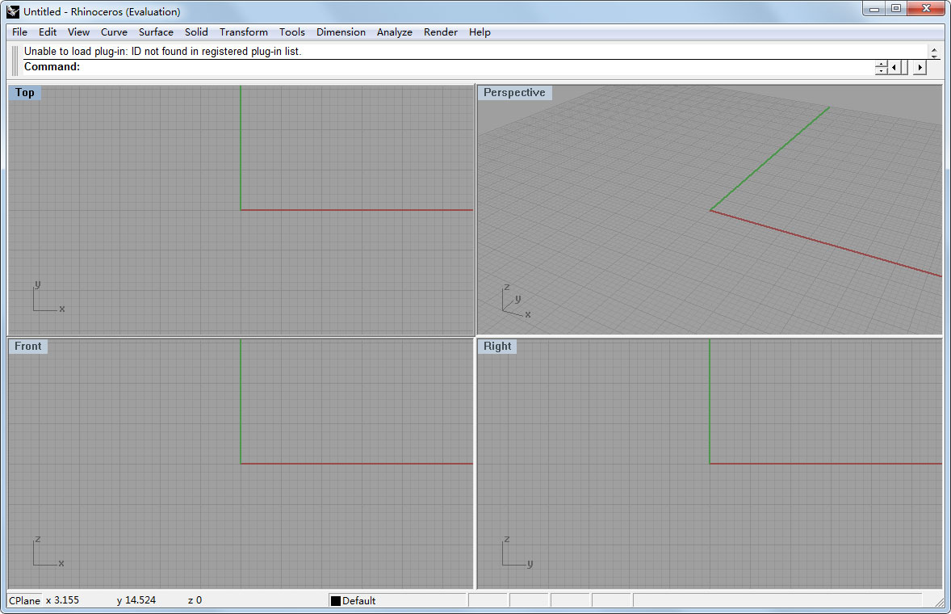Viewport: 951px width, 614px height.
Task: Open the Transform menu
Action: click(243, 32)
